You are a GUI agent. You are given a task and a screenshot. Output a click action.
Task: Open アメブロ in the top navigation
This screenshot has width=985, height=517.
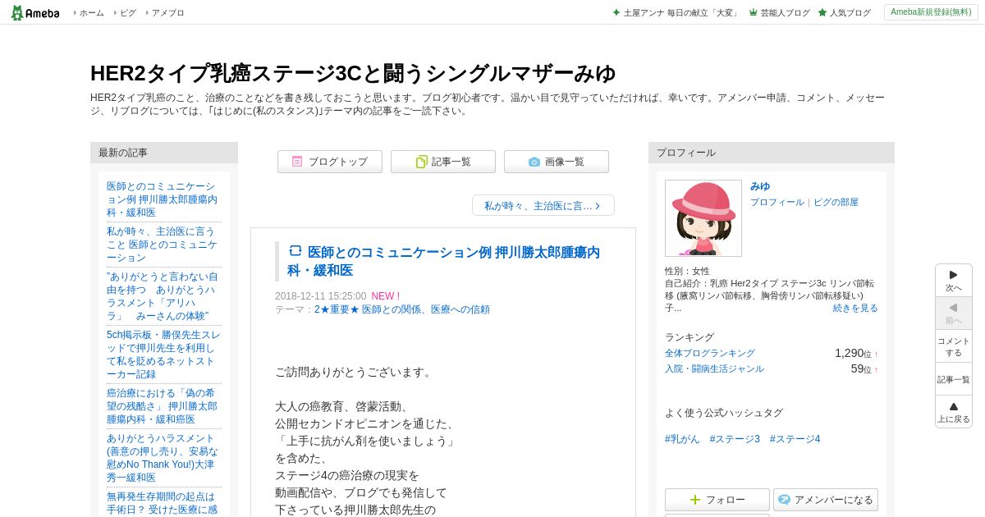click(168, 12)
